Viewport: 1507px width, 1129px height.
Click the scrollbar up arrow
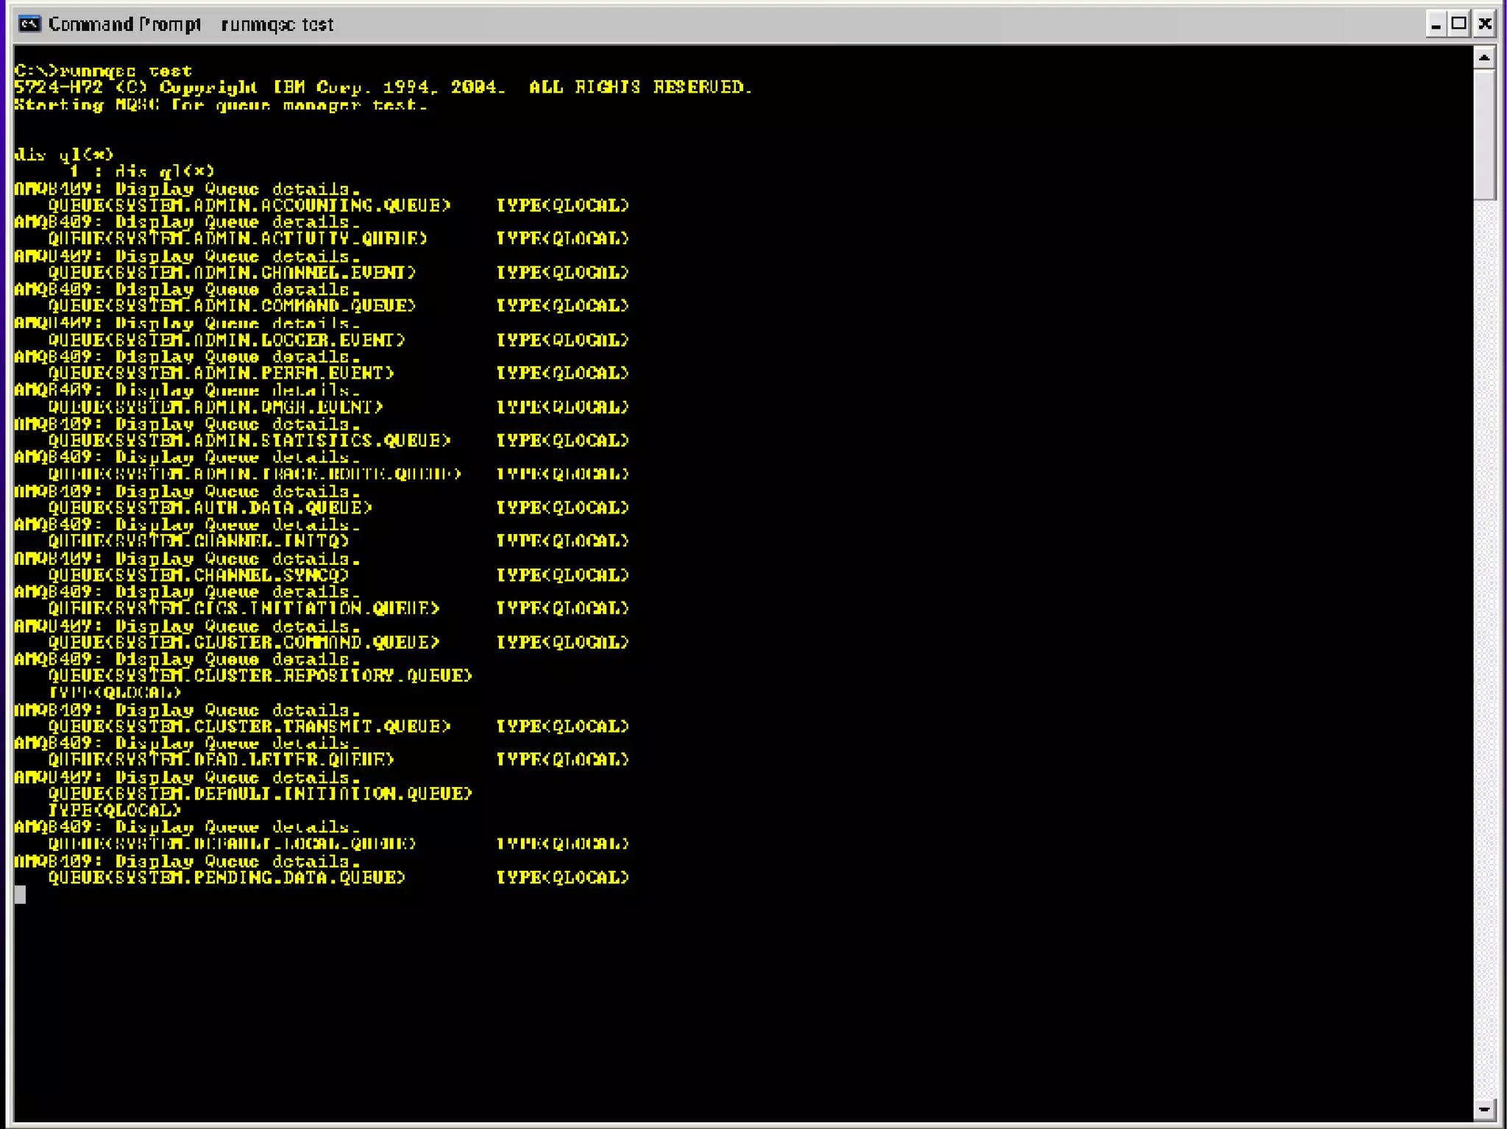1484,57
